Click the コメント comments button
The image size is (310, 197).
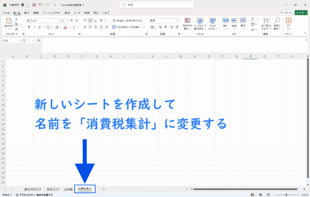pyautogui.click(x=286, y=13)
